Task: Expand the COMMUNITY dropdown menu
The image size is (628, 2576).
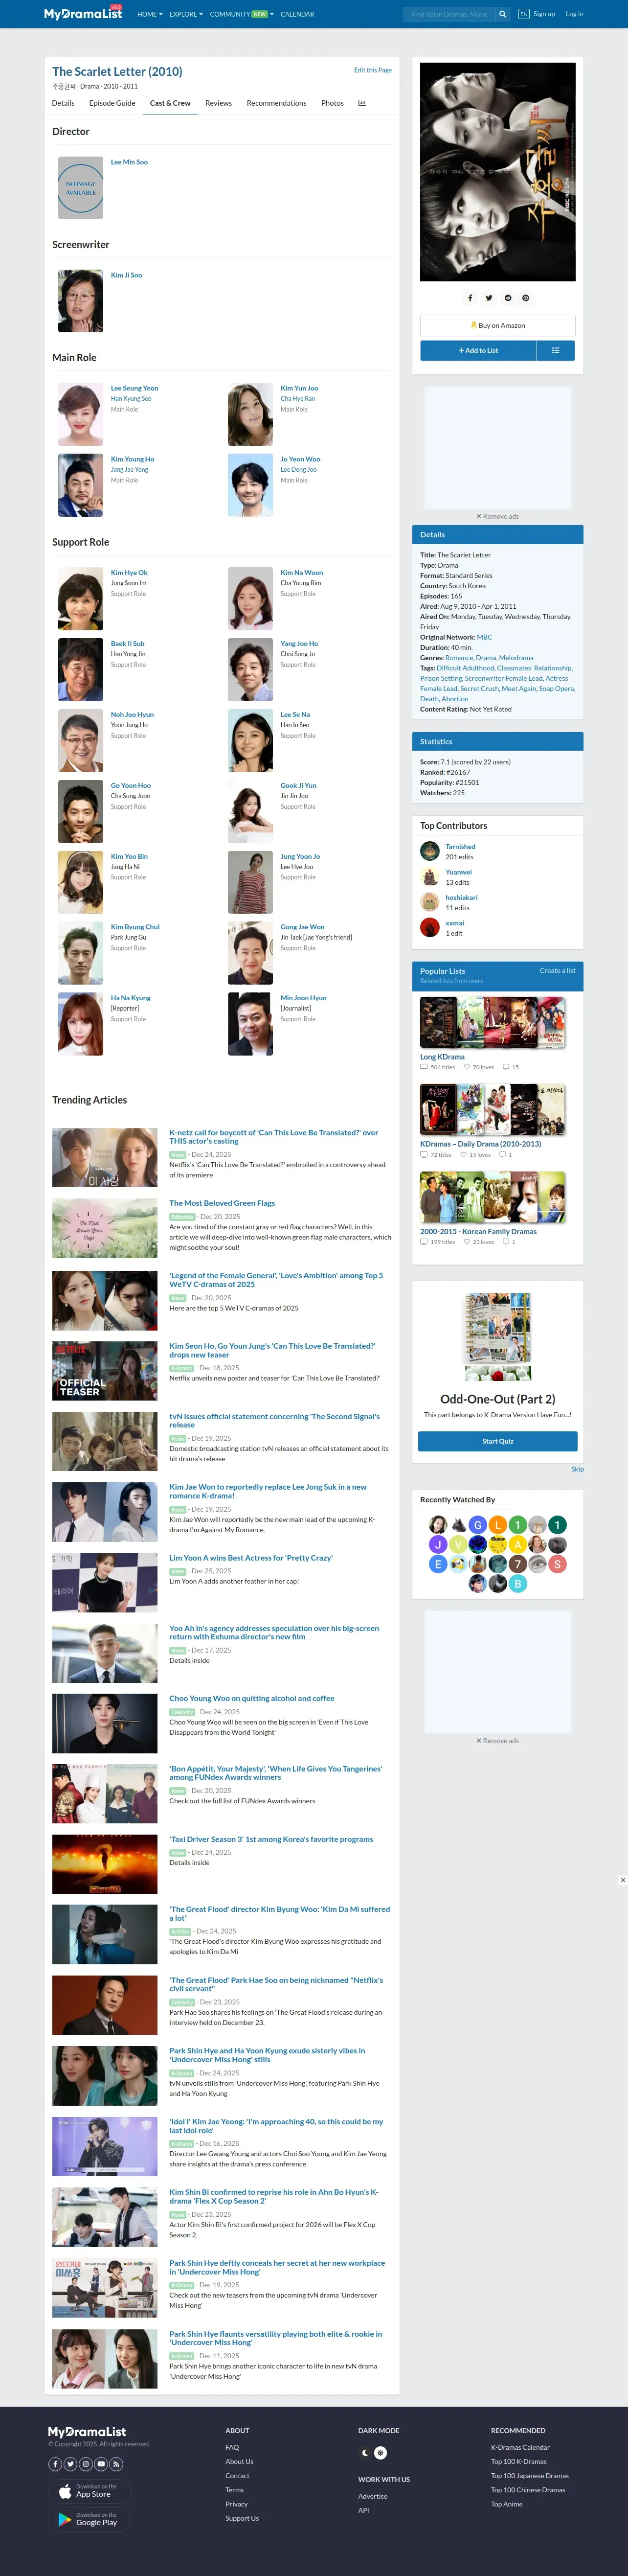Action: point(241,14)
